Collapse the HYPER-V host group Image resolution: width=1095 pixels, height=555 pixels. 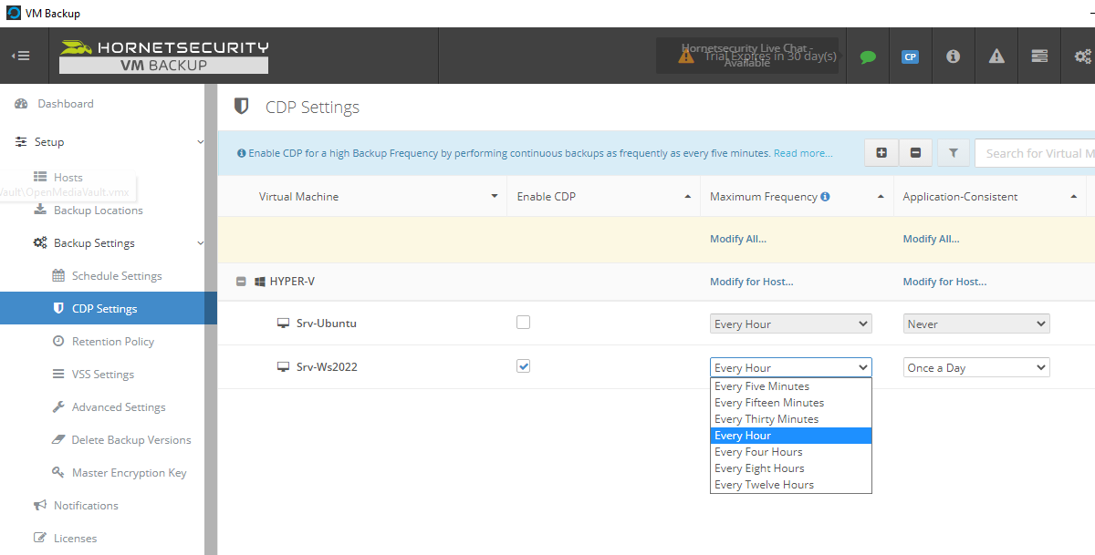241,282
